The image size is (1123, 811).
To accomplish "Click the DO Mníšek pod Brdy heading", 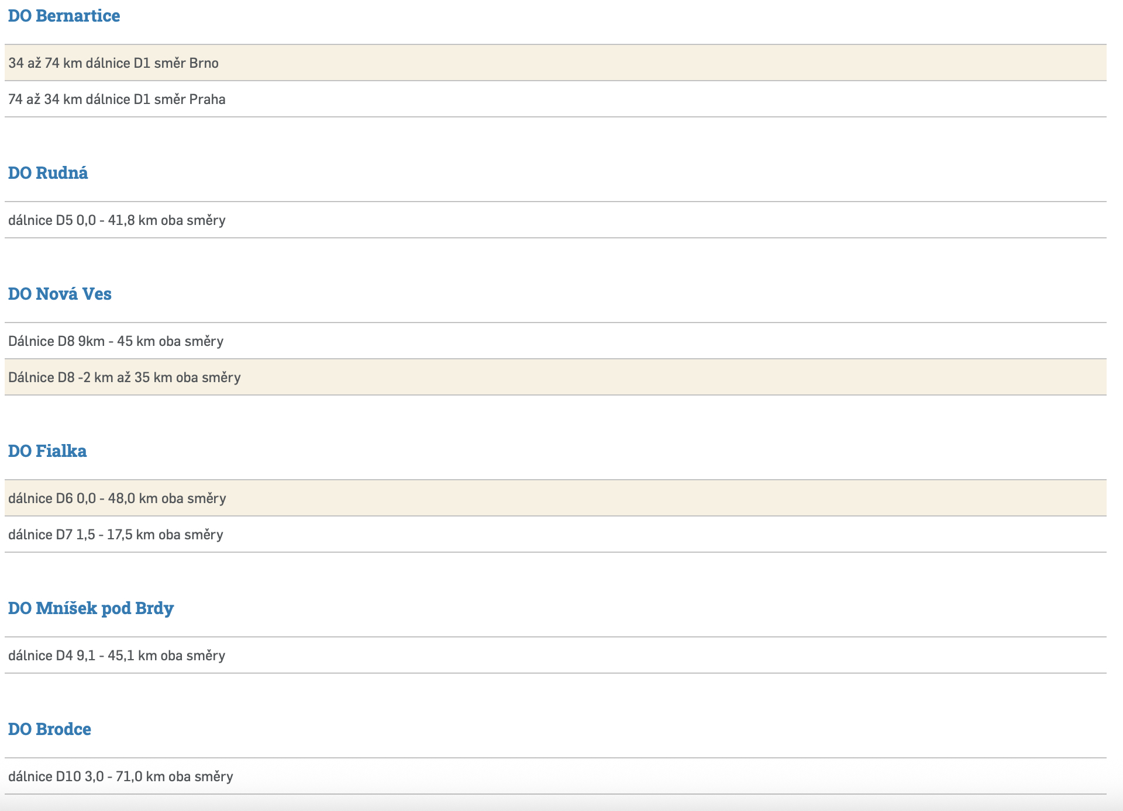I will (x=91, y=608).
